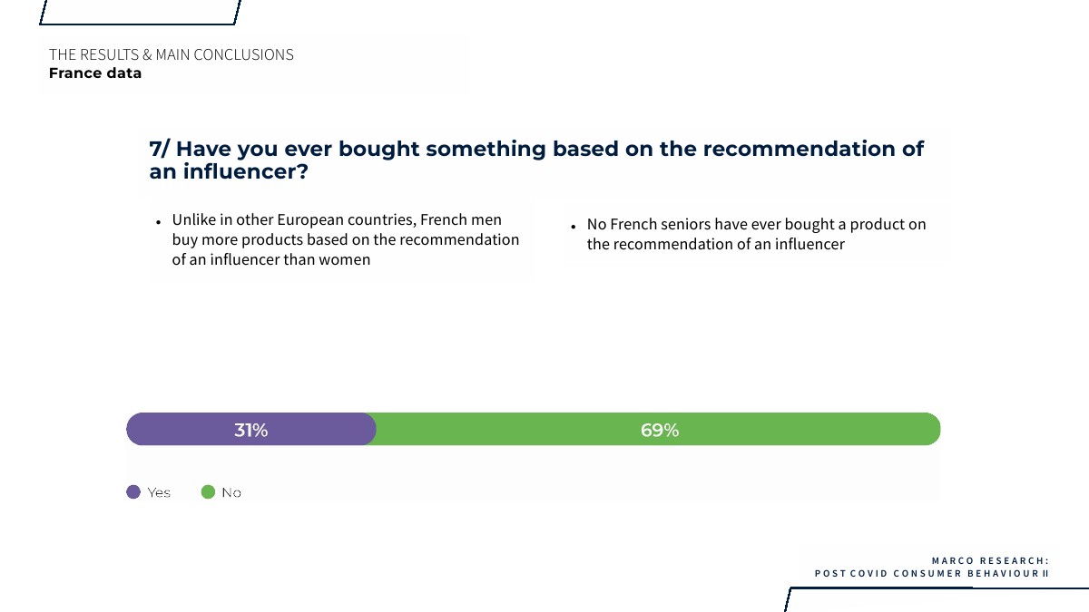This screenshot has height=612, width=1089.
Task: Click the French seniors bullet text
Action: pyautogui.click(x=756, y=234)
